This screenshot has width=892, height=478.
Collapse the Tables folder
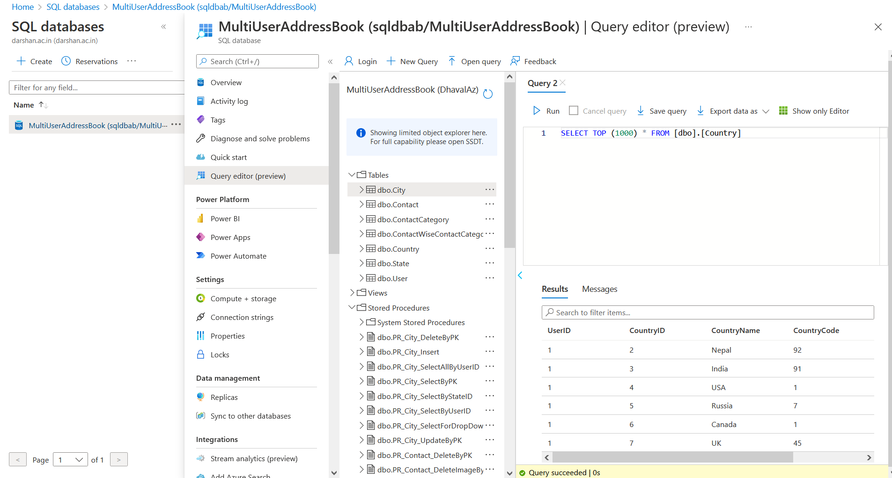tap(352, 174)
